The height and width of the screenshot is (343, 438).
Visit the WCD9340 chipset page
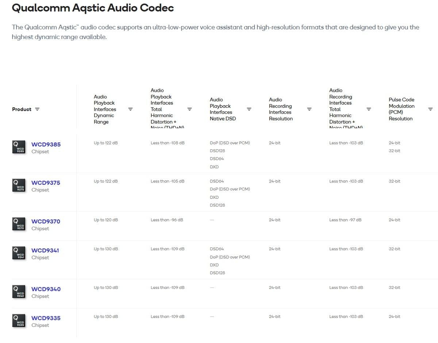click(x=46, y=289)
